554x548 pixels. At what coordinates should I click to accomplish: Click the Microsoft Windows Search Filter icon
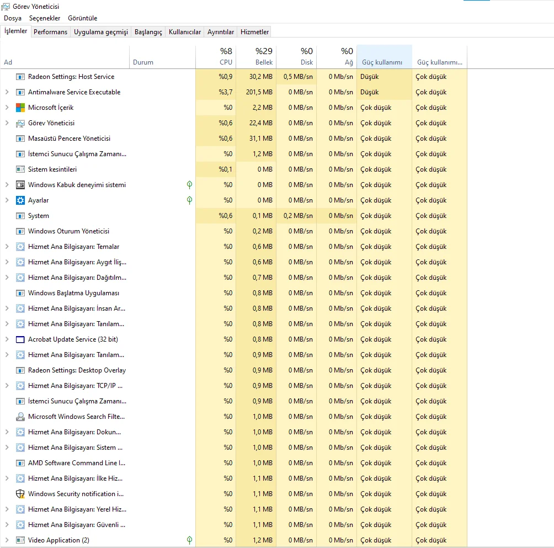20,417
